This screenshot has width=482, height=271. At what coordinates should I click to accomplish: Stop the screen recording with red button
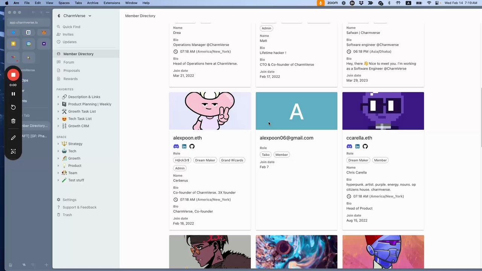coord(13,75)
